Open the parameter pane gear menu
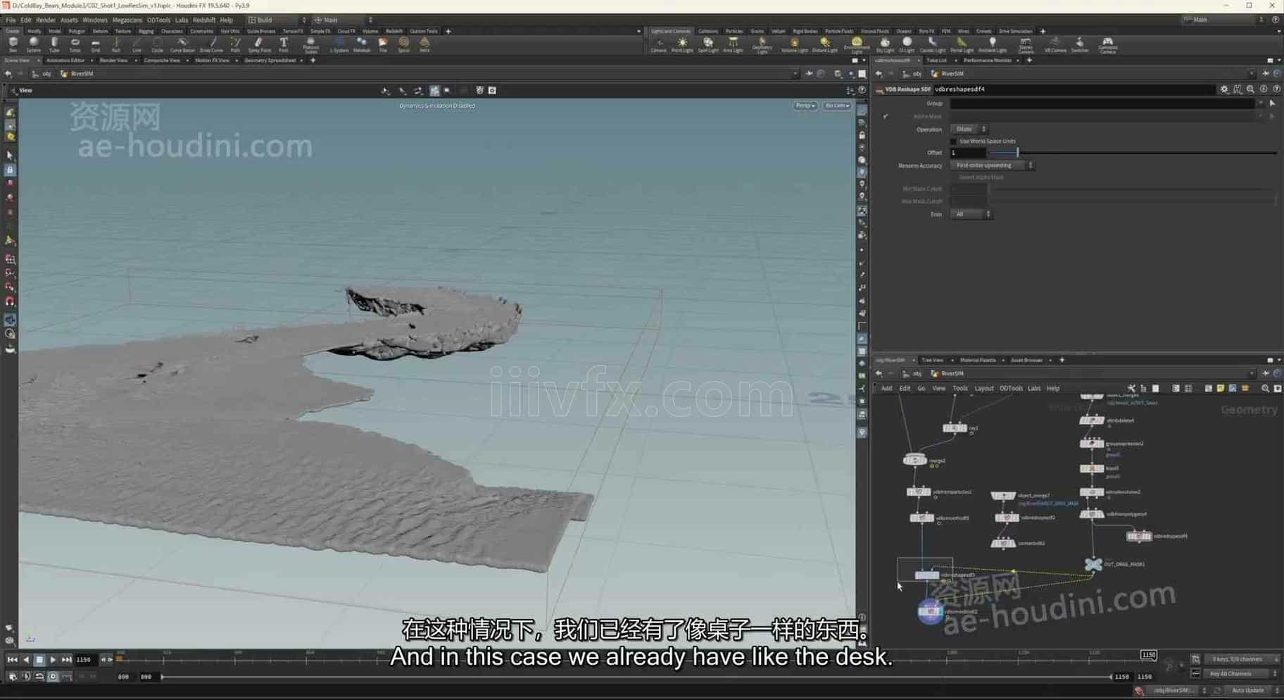 1224,89
